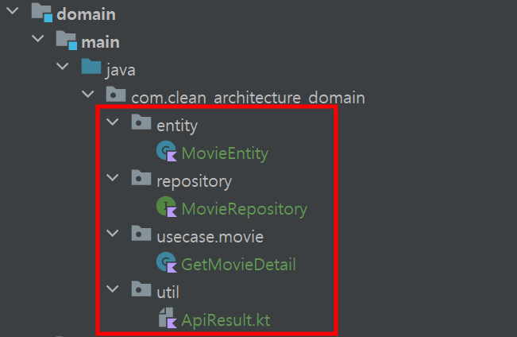Click the main source folder icon
Image resolution: width=517 pixels, height=337 pixels.
67,41
